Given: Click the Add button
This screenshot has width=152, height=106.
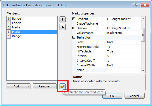Looking at the screenshot, I should tap(17, 86).
